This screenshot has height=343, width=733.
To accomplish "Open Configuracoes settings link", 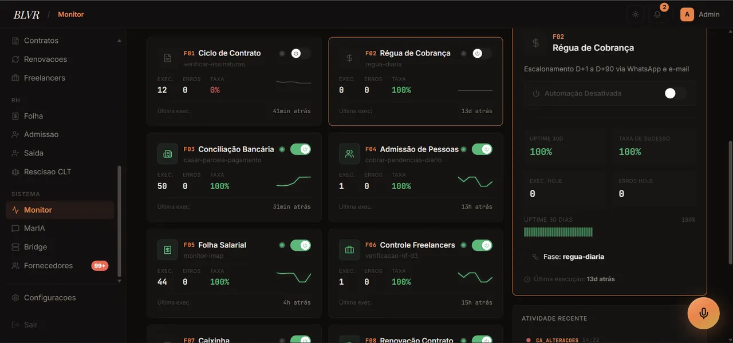I will (x=44, y=298).
